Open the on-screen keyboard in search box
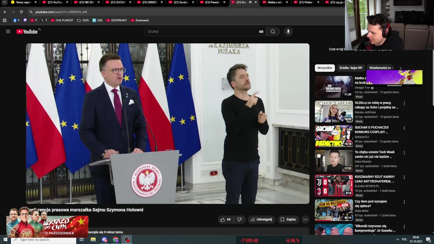434x244 pixels. pos(261,32)
